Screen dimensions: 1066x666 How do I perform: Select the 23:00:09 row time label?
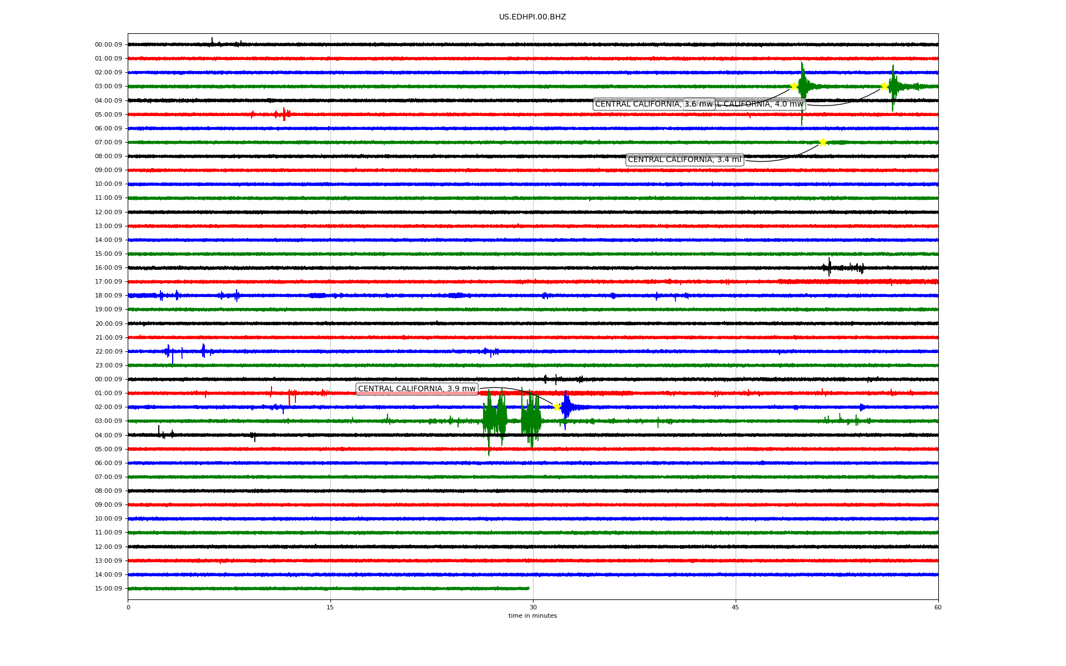pos(108,366)
